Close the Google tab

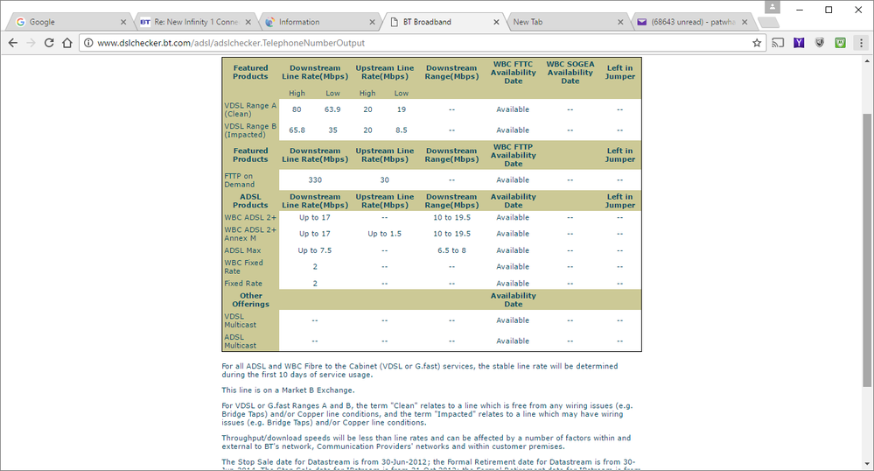pyautogui.click(x=123, y=22)
